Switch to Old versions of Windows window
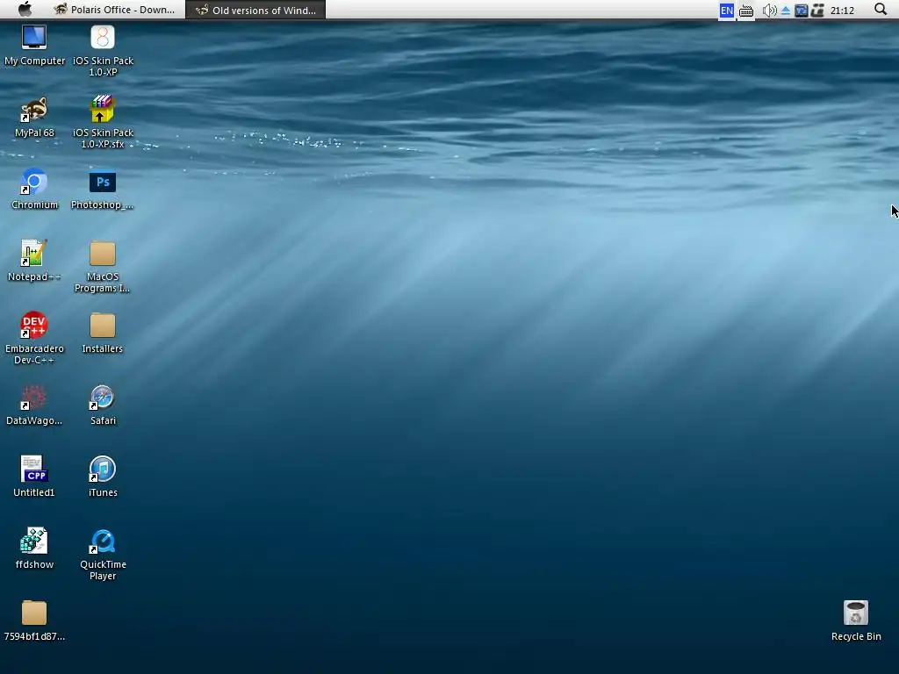This screenshot has width=899, height=674. point(255,10)
